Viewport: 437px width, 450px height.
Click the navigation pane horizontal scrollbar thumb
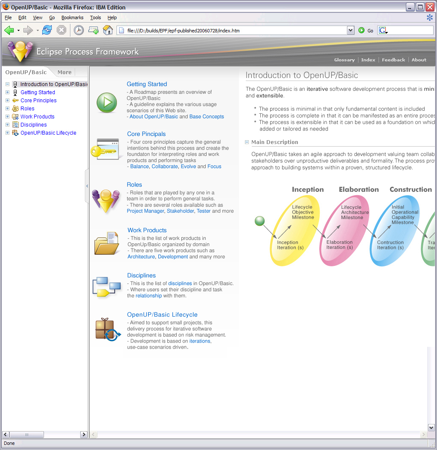tap(27, 435)
